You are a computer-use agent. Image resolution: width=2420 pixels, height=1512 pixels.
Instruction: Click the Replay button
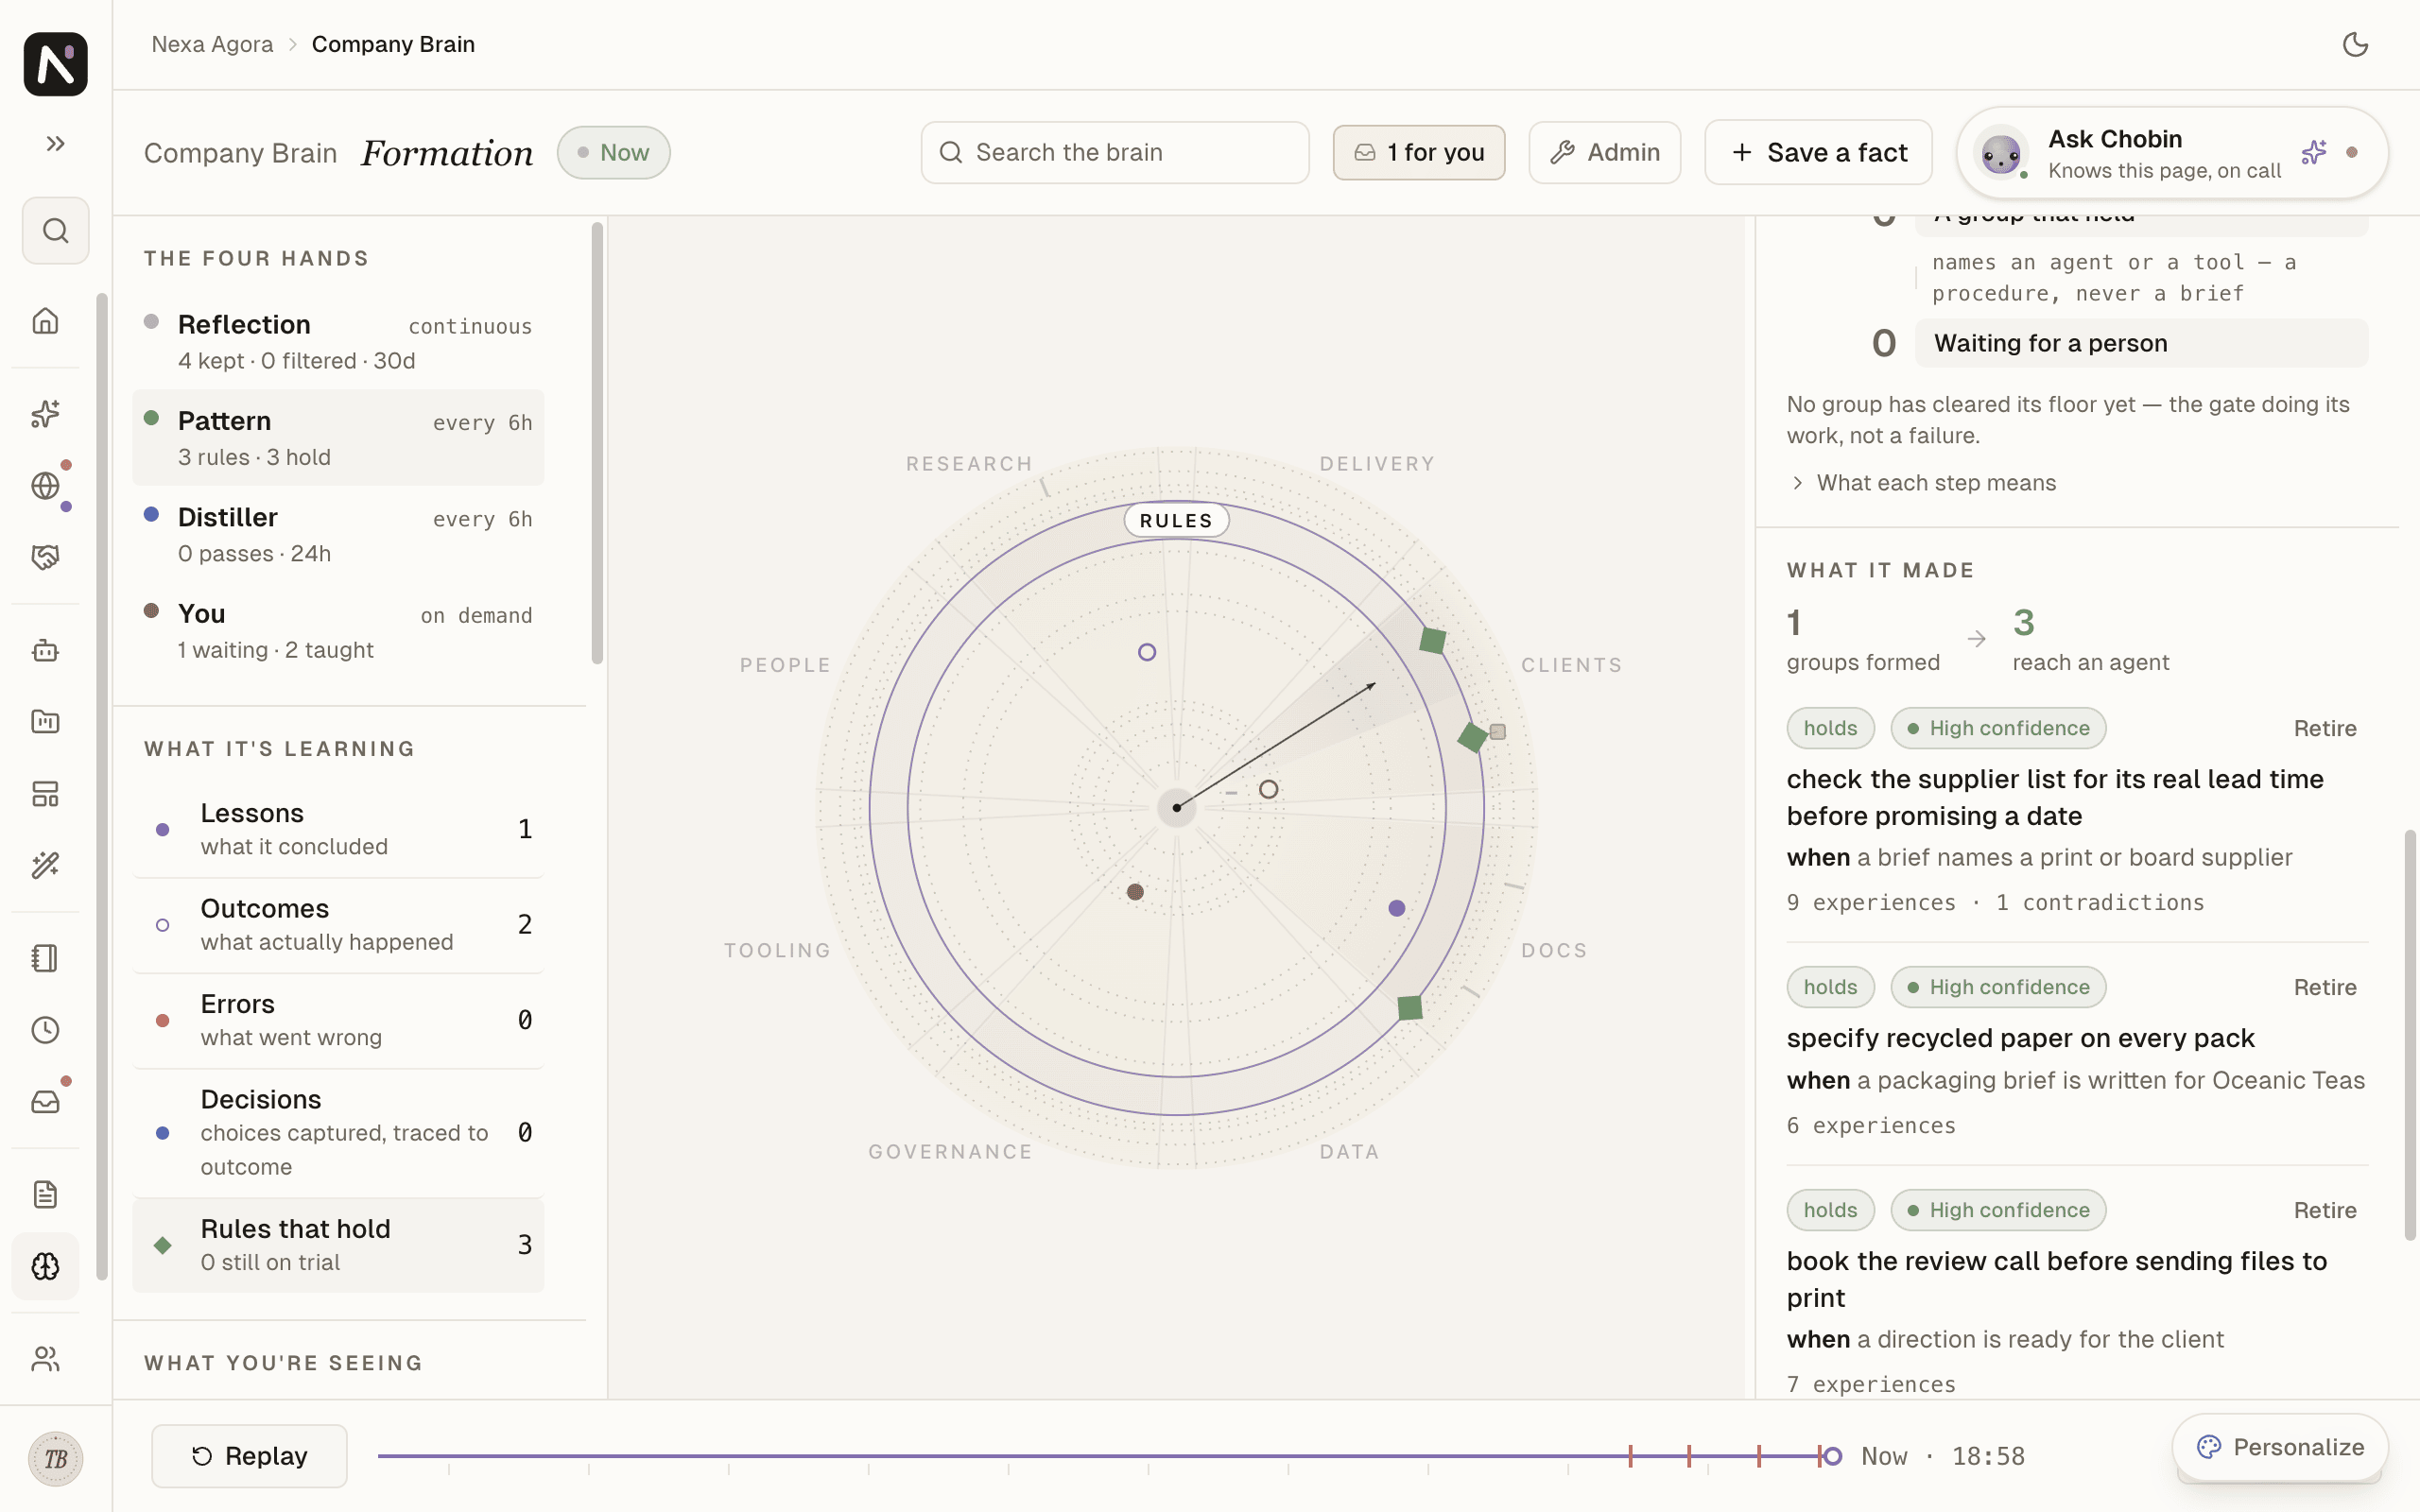(249, 1456)
